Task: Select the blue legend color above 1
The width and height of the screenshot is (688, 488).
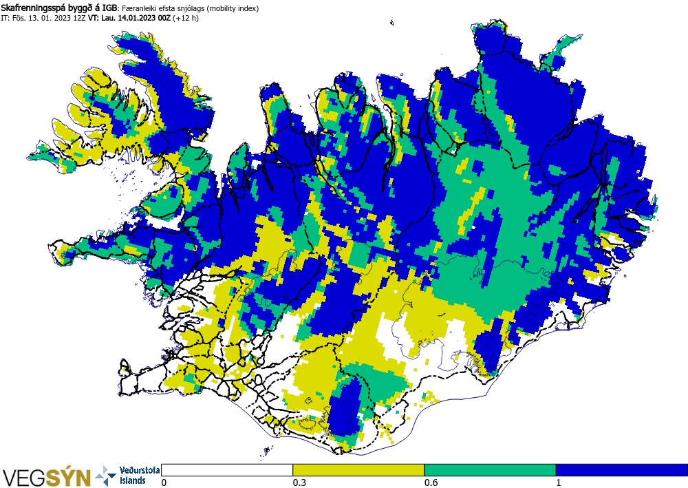Action: 622,470
